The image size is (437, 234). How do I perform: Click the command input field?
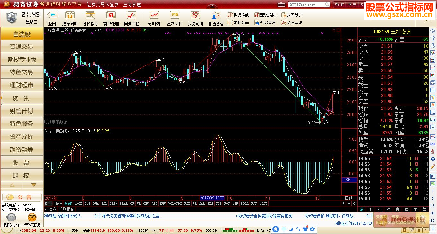coord(306,4)
